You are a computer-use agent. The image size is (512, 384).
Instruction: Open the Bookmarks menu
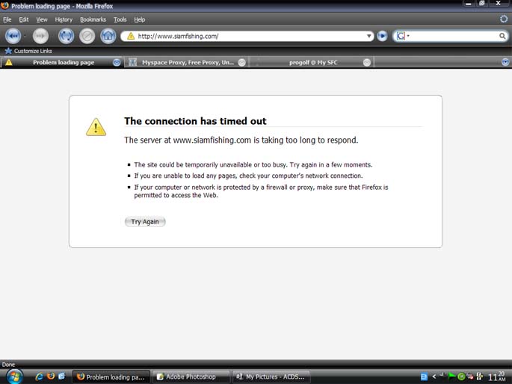click(93, 19)
